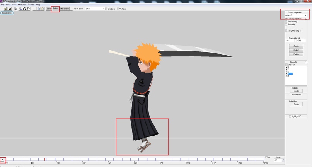Open the Team color dropdown
This screenshot has height=167, width=312.
95,9
